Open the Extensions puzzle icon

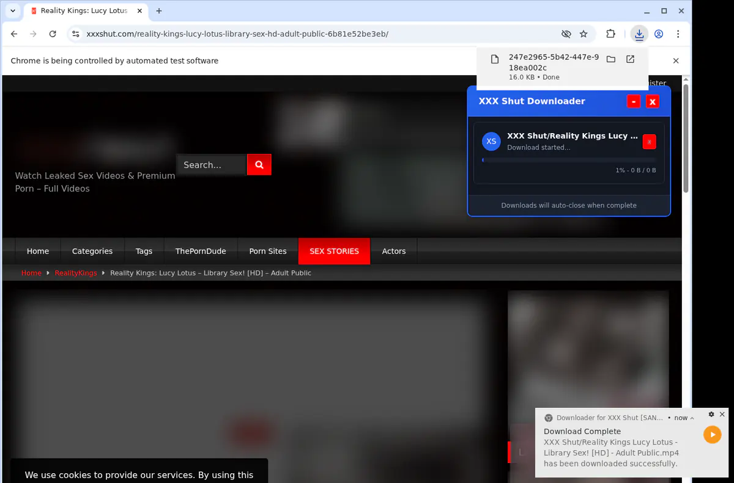coord(610,34)
